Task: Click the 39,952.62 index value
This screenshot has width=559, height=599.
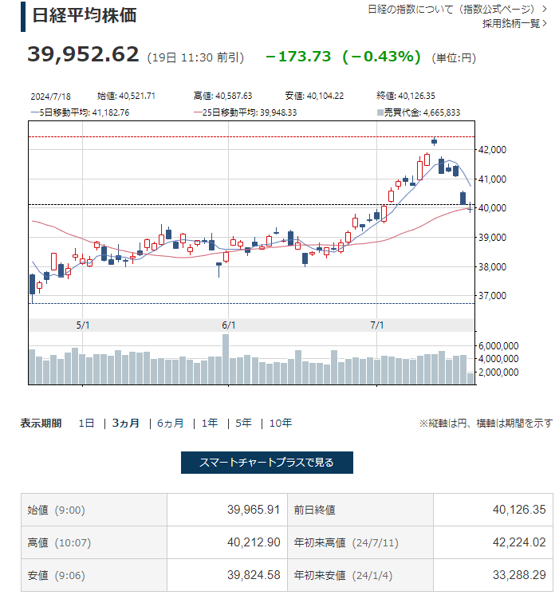Action: (x=83, y=54)
